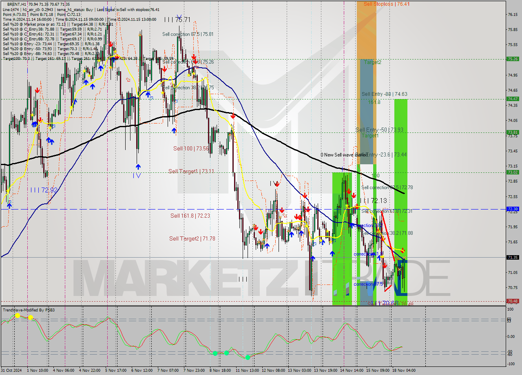The width and height of the screenshot is (522, 375).
Task: Click '0 New Sell wave started' annotation
Action: [344, 155]
